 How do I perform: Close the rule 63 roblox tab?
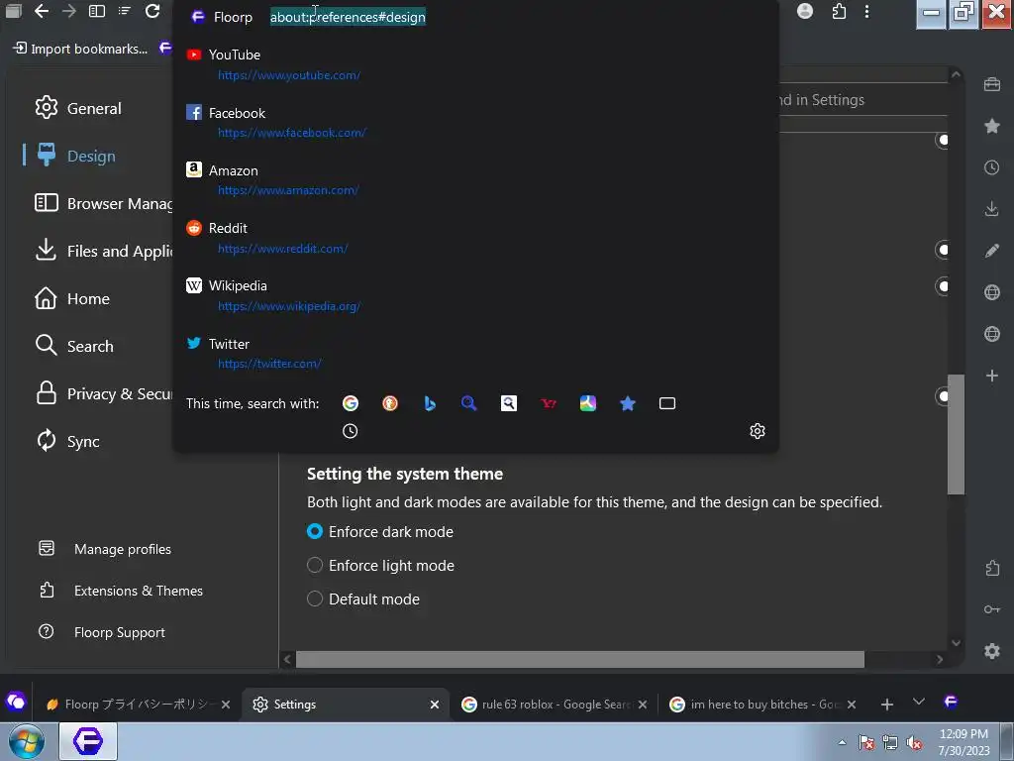click(x=642, y=705)
